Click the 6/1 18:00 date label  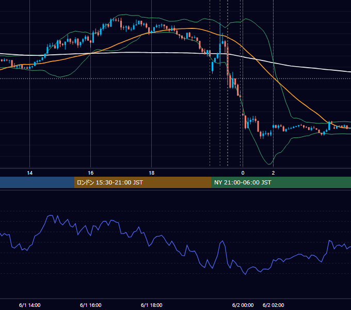coord(152,305)
